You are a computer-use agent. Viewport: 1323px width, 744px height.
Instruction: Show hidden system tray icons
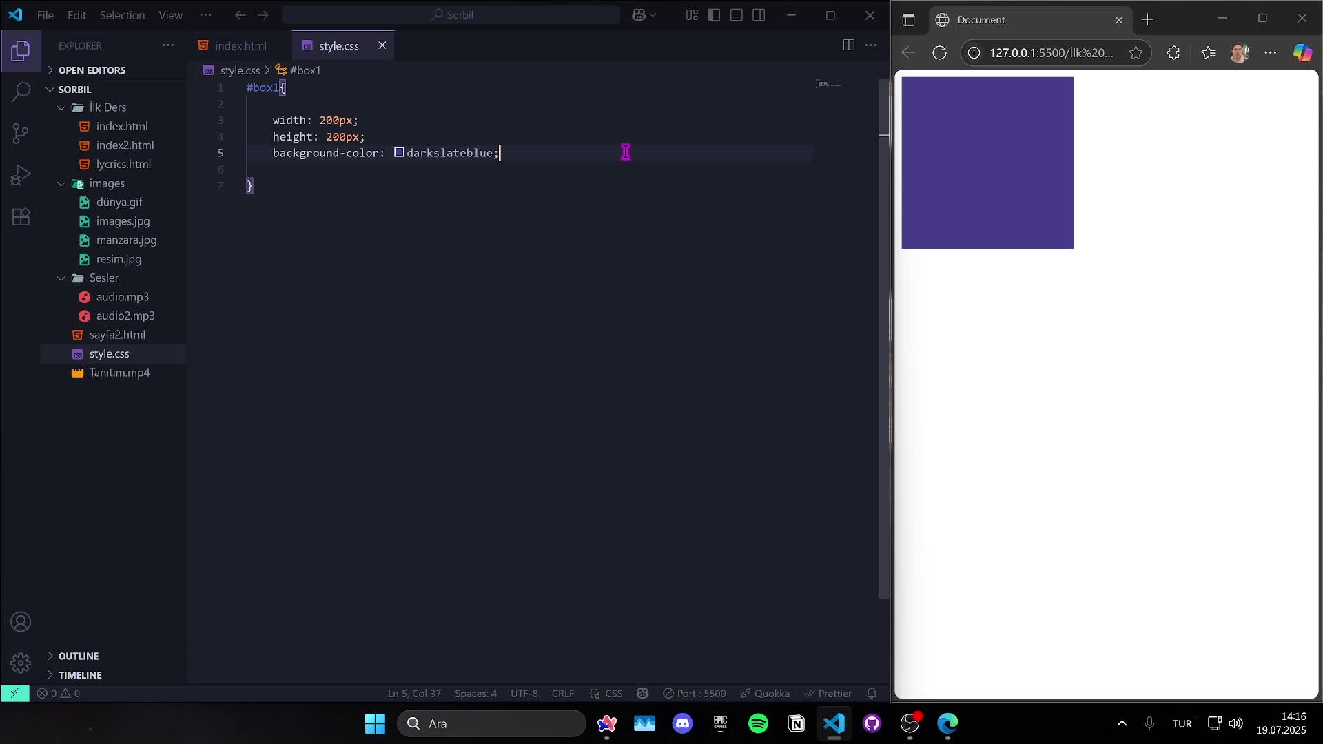1122,723
